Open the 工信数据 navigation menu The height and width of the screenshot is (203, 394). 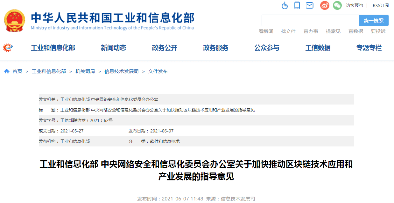coord(318,48)
